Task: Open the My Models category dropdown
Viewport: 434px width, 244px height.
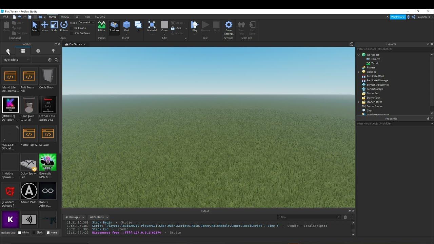Action: click(16, 60)
